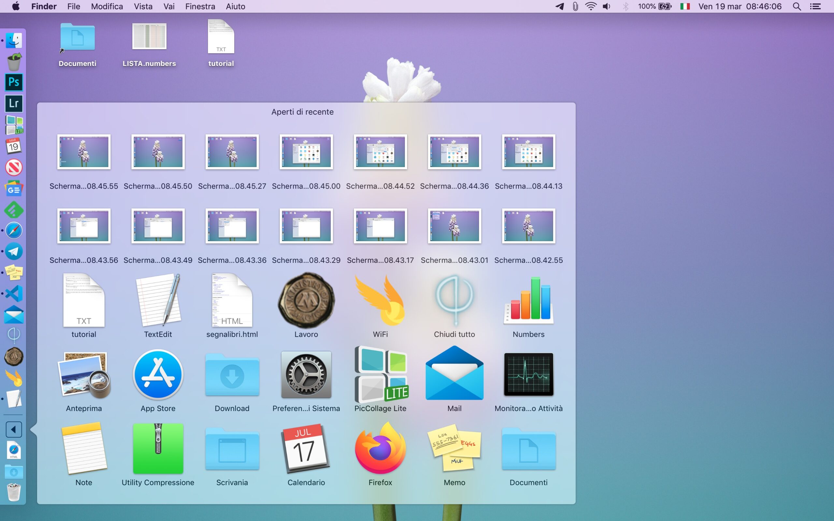Open Notification Center list icon
Viewport: 834px width, 521px height.
point(815,7)
